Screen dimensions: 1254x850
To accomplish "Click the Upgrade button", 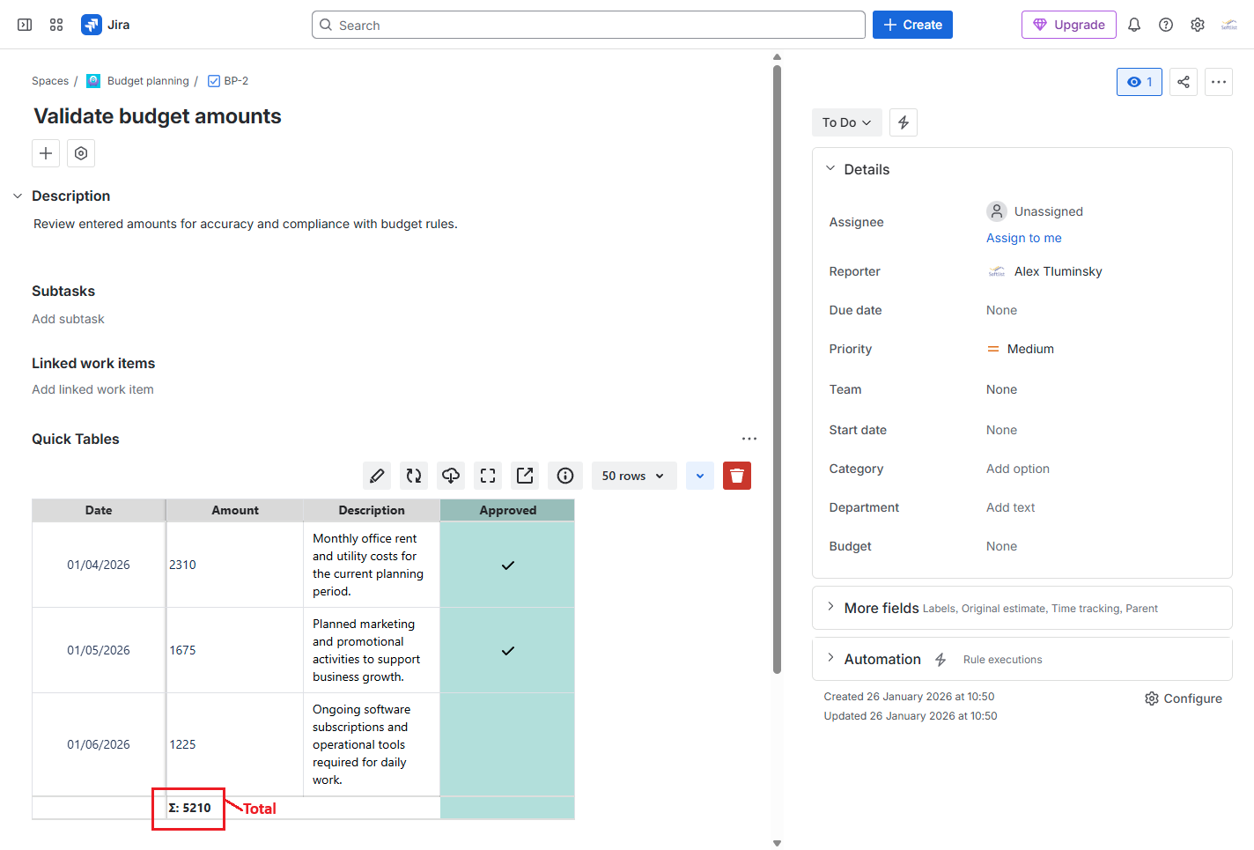I will coord(1069,25).
